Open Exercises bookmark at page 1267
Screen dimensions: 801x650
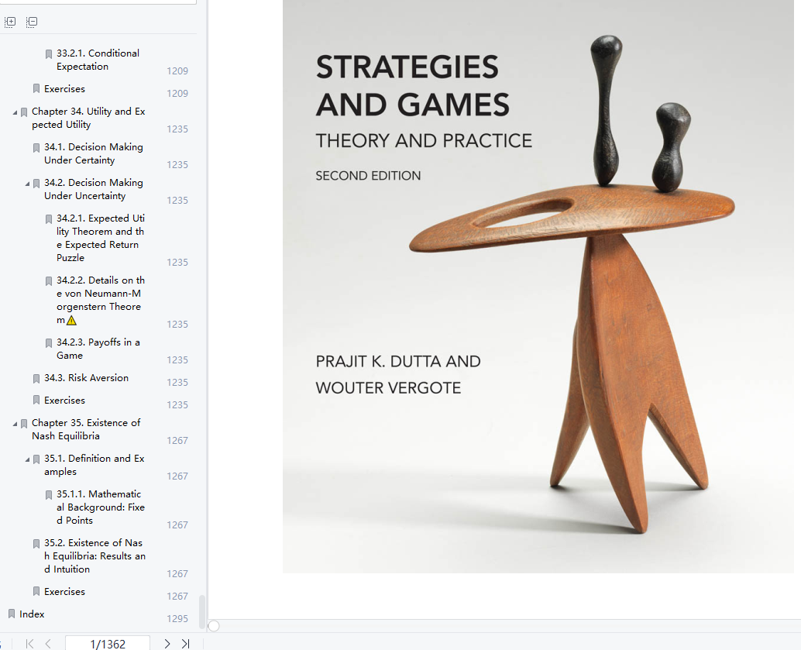tap(64, 592)
